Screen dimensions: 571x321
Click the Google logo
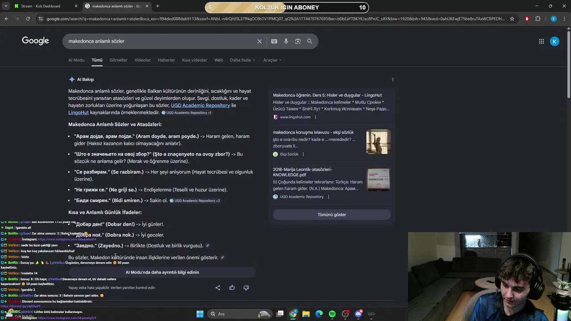tap(35, 41)
